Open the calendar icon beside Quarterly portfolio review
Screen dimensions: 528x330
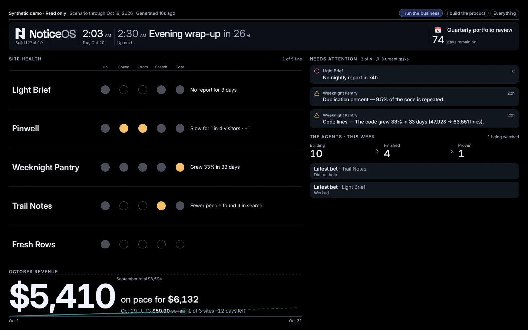(x=438, y=30)
